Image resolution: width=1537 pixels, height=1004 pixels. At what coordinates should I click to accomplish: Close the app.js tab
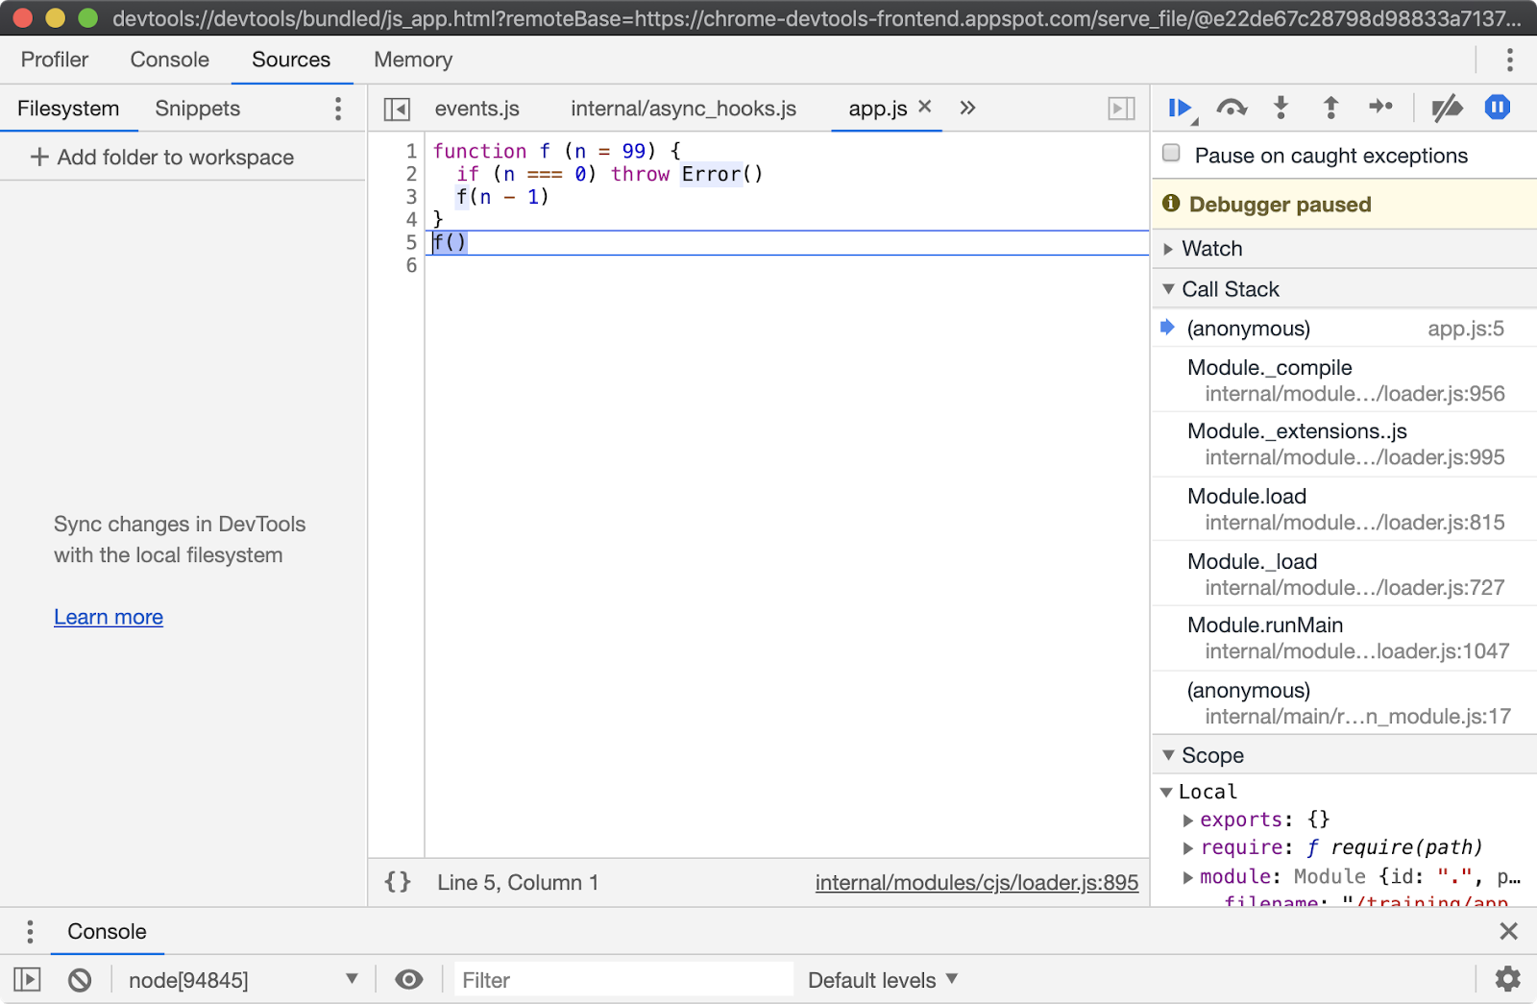click(924, 107)
